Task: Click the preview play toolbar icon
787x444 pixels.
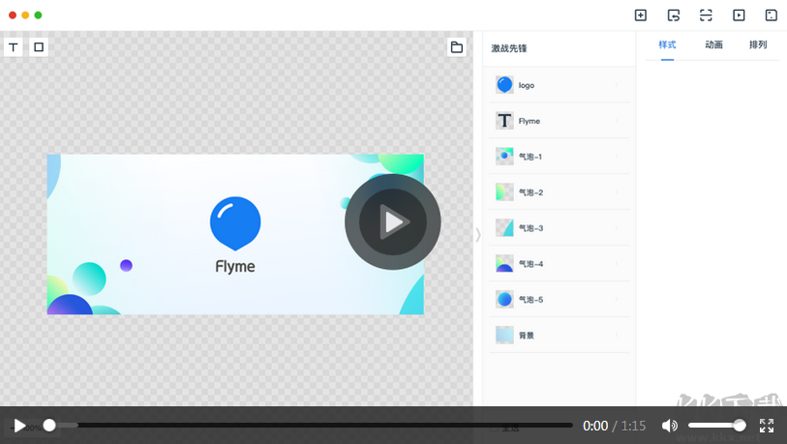Action: [739, 15]
